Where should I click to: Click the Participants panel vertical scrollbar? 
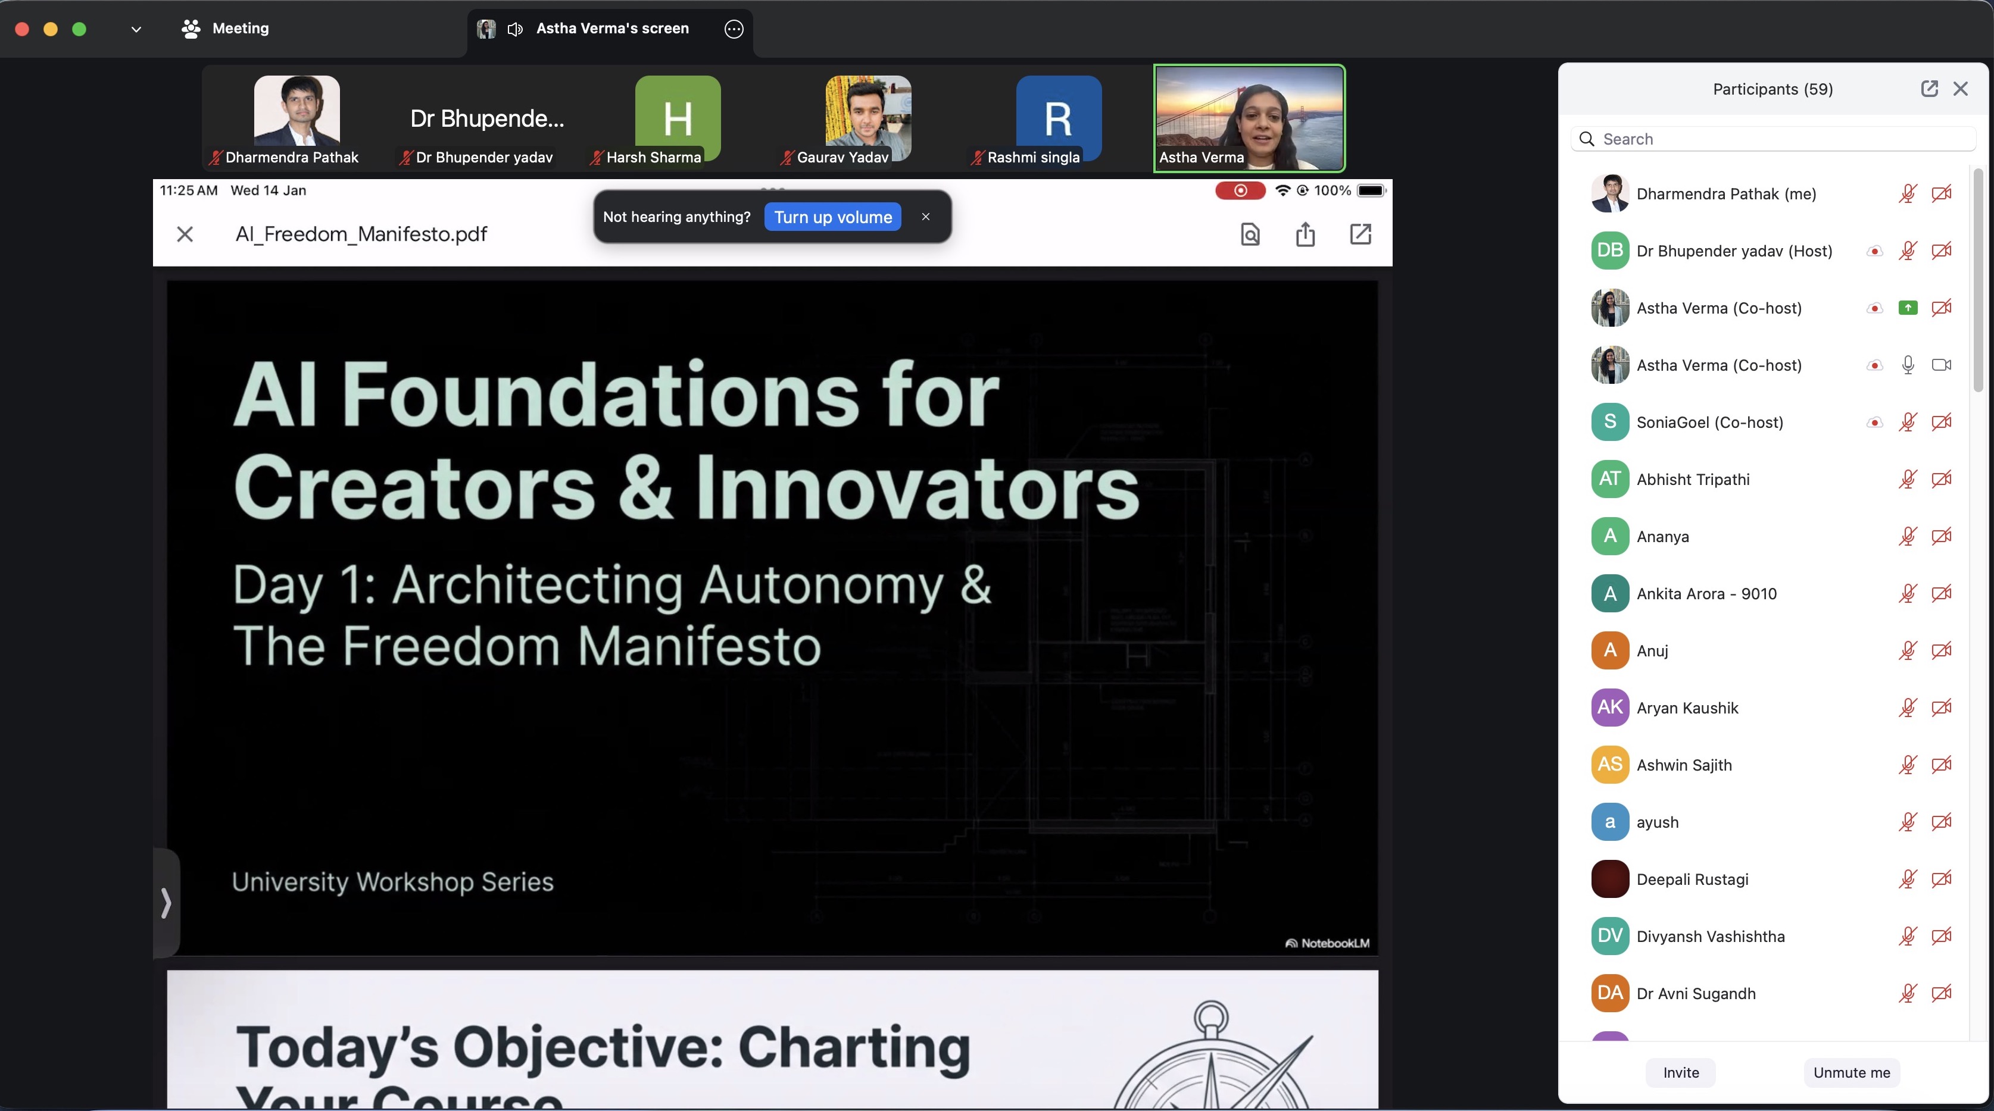pos(1978,280)
